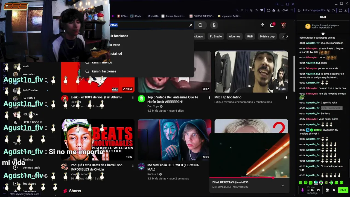Open 'Top 5 Videos De Fantasmas' video title
This screenshot has height=197, width=350.
(x=173, y=99)
